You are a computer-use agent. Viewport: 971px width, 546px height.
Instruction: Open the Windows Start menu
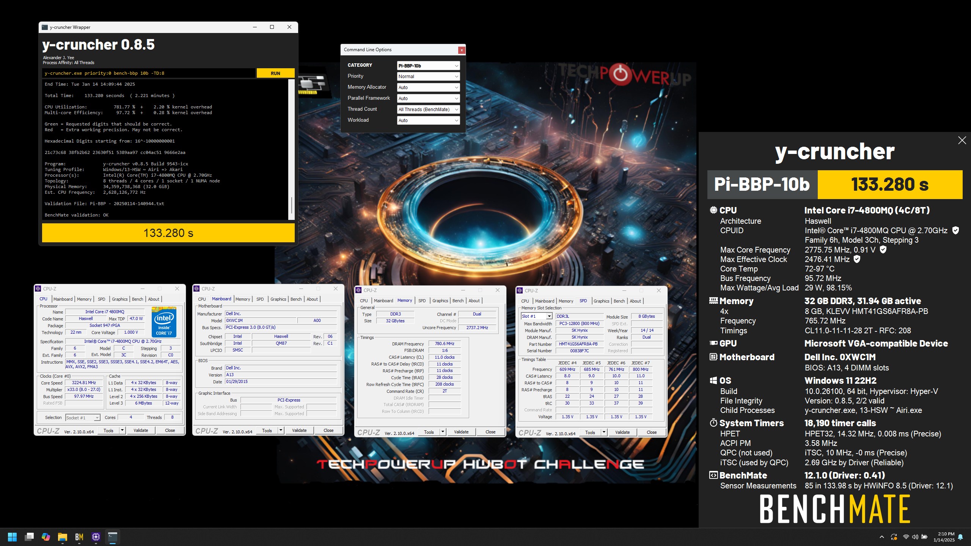pyautogui.click(x=13, y=537)
